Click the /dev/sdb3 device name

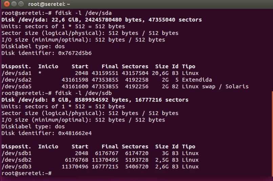pyautogui.click(x=17, y=166)
